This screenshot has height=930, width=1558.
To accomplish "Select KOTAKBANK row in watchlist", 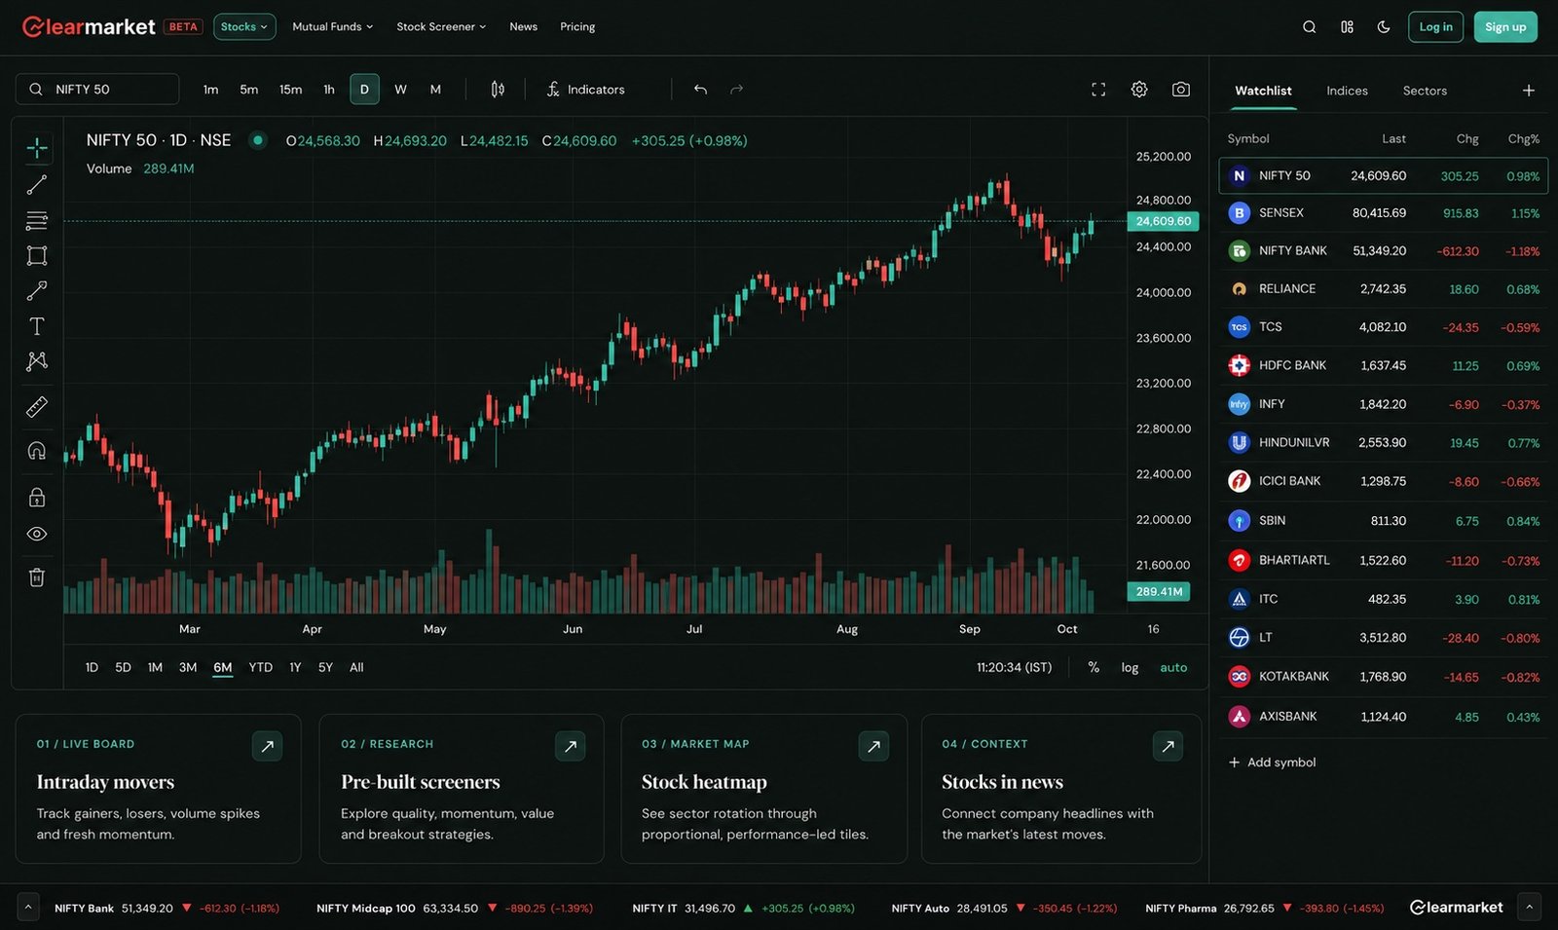I will [1383, 677].
